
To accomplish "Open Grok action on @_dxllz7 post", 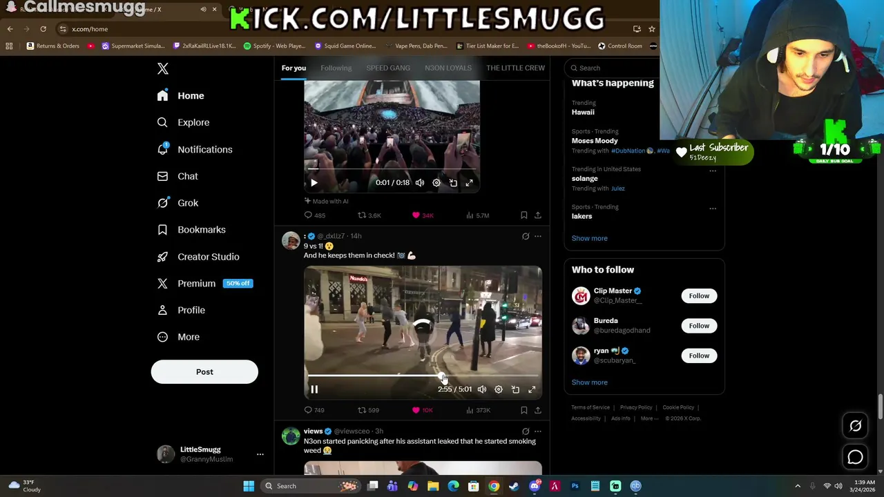I will [526, 236].
